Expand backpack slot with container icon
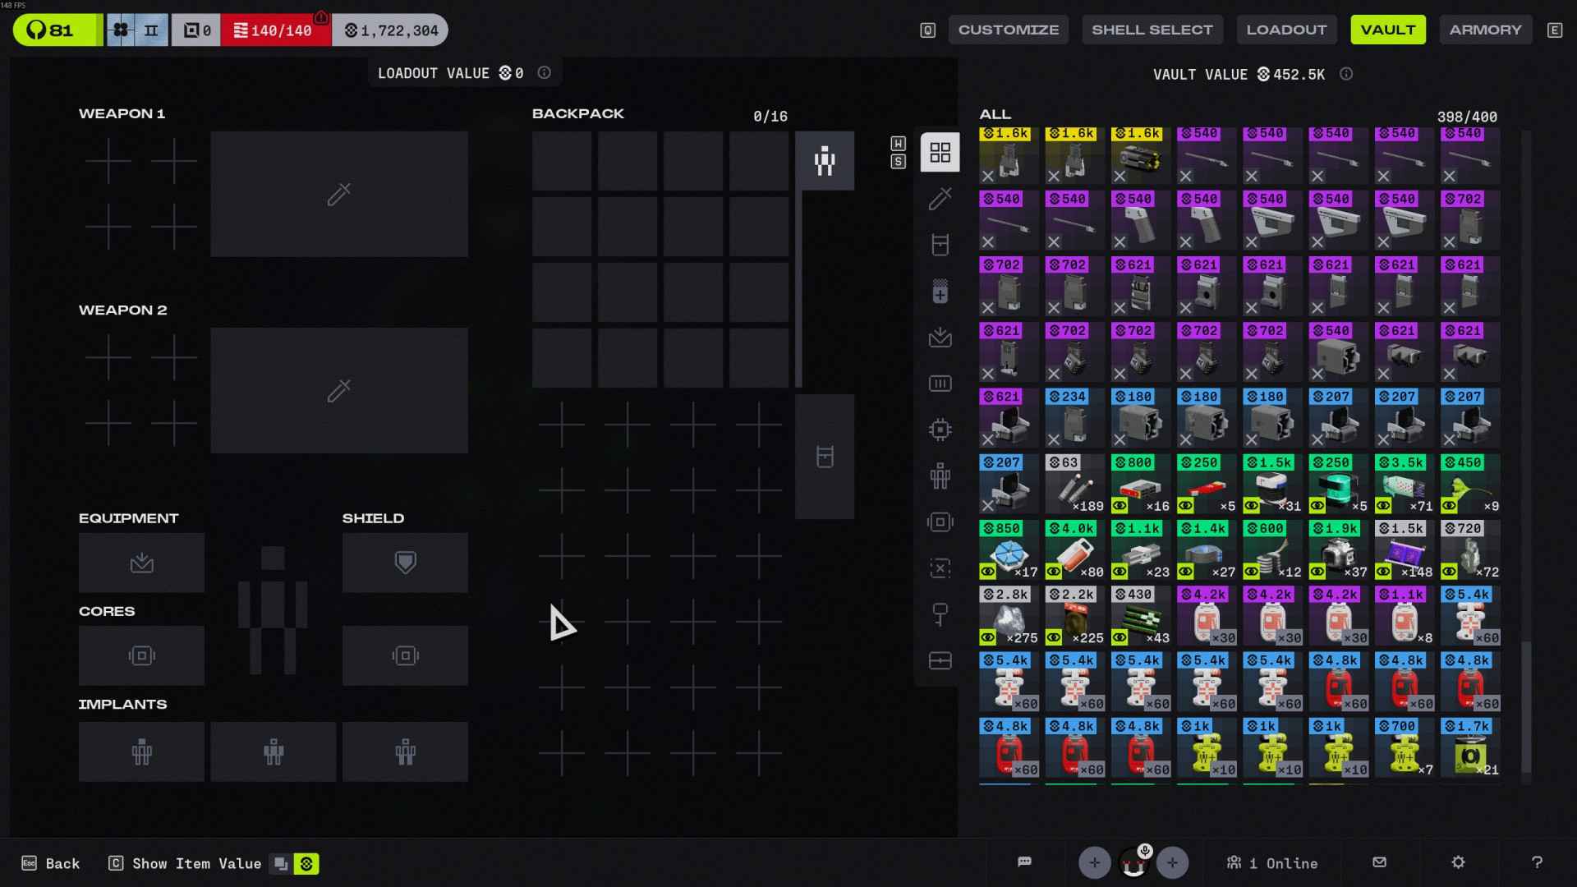 coord(825,457)
